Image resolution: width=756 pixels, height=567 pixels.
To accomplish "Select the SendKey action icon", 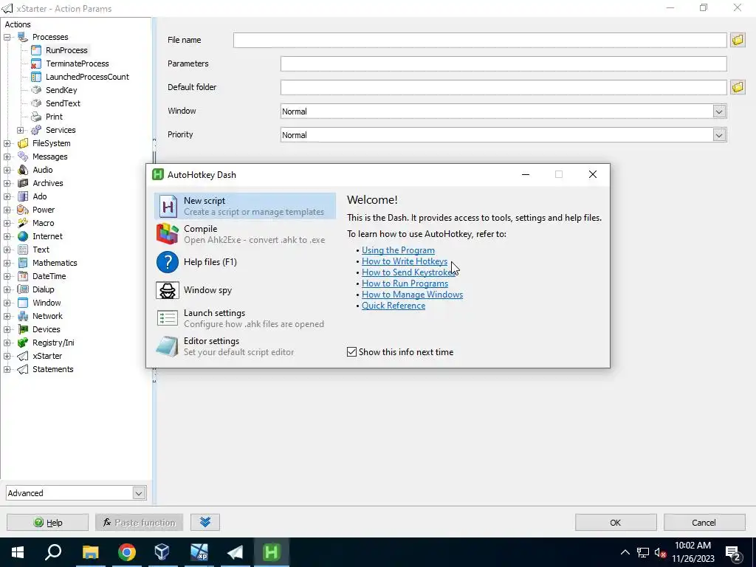I will click(x=36, y=90).
